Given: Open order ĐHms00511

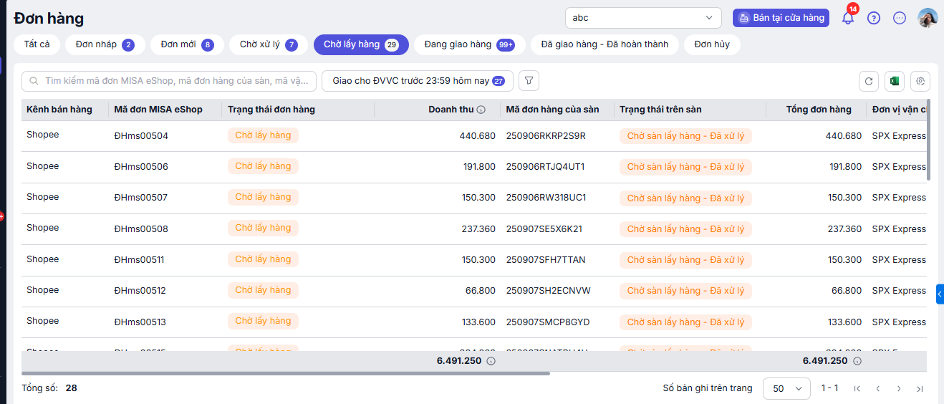Looking at the screenshot, I should point(140,260).
